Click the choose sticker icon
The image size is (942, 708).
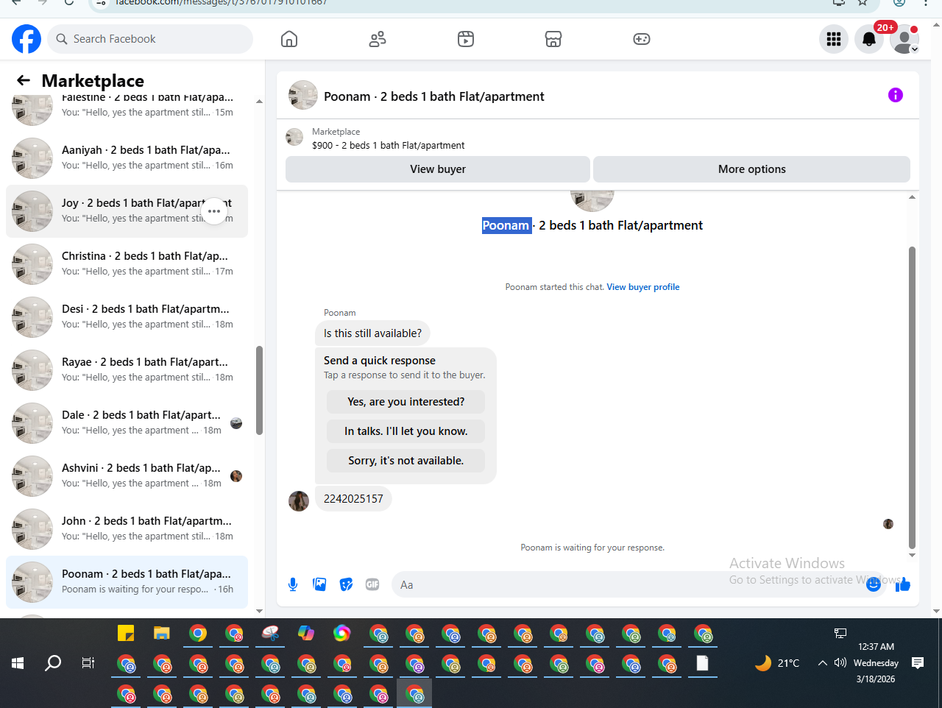click(346, 584)
